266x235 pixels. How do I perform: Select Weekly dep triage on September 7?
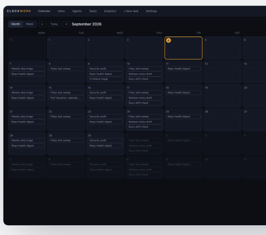[x=27, y=69]
